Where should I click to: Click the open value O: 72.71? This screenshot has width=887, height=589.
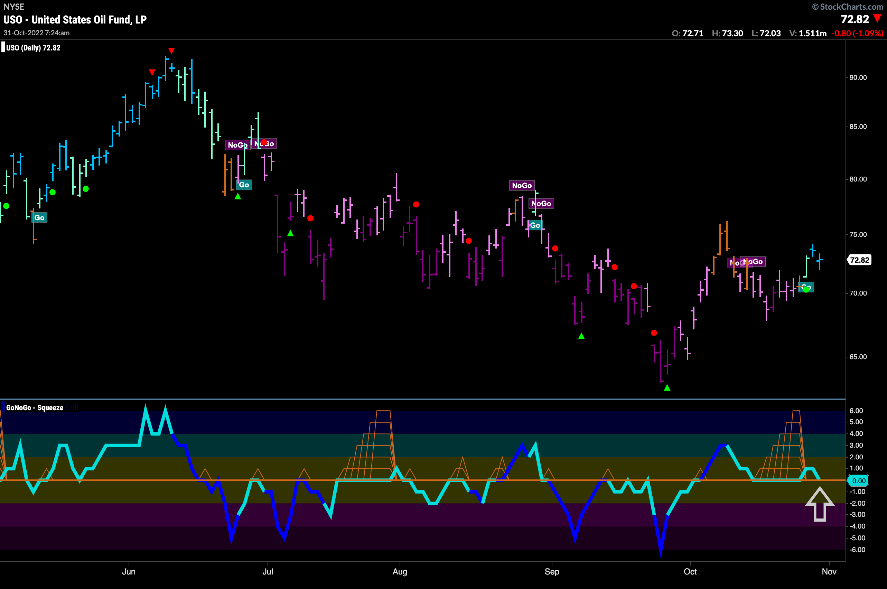tap(688, 33)
